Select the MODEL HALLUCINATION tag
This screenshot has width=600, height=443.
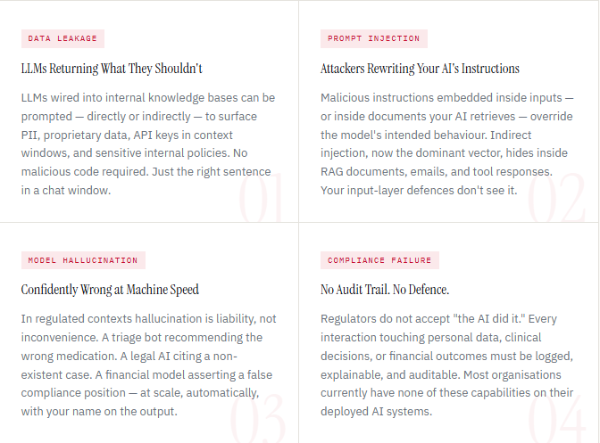tap(83, 260)
